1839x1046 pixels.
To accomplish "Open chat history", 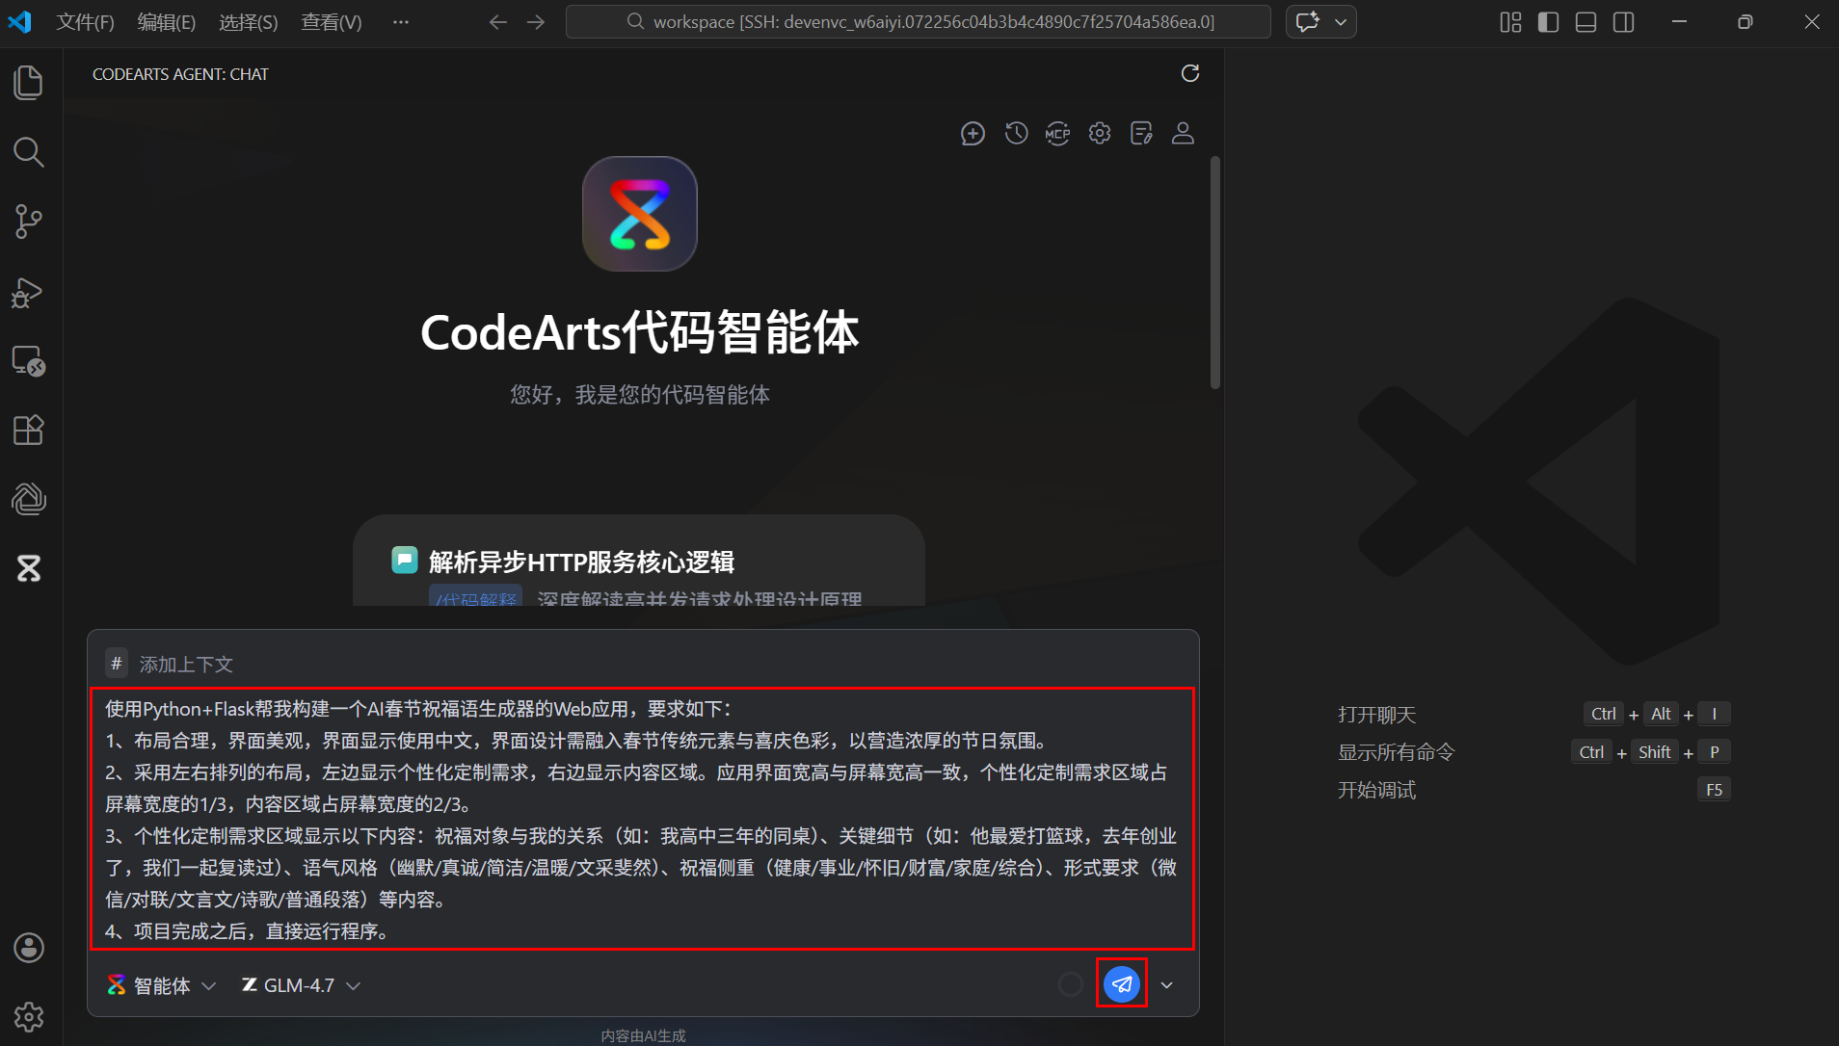I will click(x=1016, y=133).
